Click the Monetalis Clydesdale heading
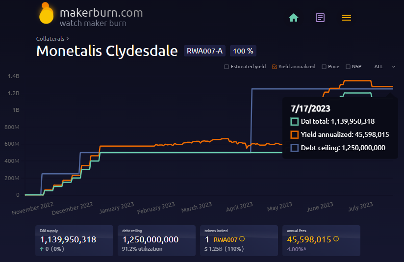 [x=107, y=51]
